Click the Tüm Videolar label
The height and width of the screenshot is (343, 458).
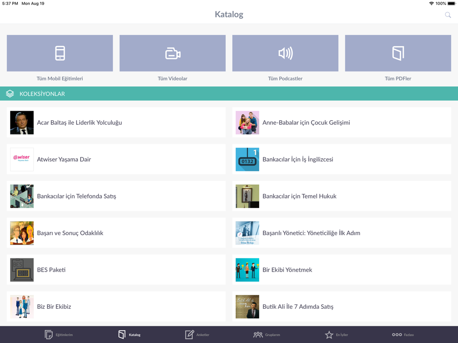[173, 79]
